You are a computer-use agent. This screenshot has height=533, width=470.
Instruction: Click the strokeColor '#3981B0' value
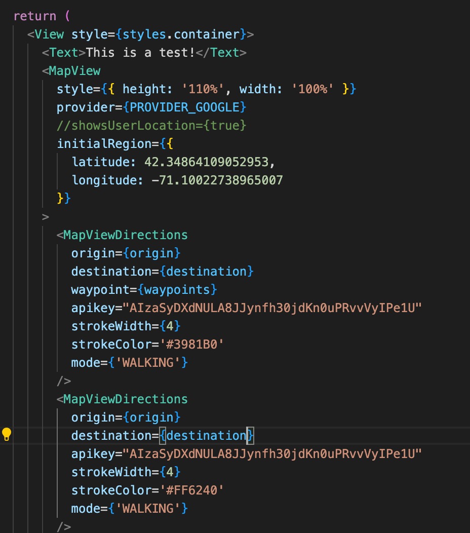coord(191,345)
